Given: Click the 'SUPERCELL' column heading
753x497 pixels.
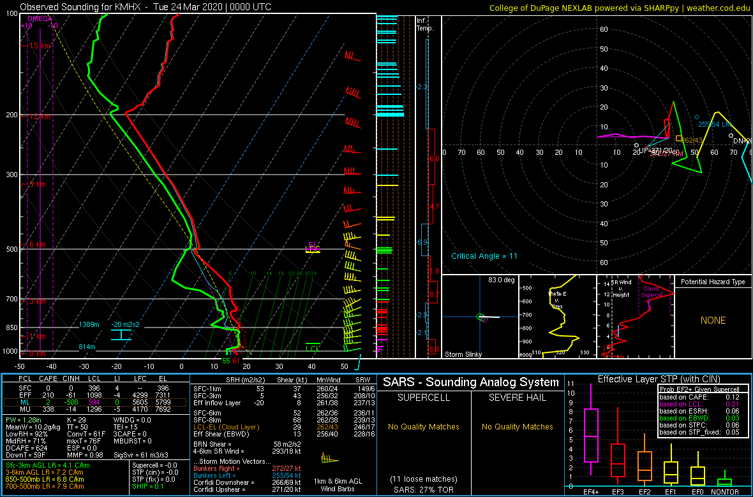Looking at the screenshot, I should pyautogui.click(x=424, y=398).
